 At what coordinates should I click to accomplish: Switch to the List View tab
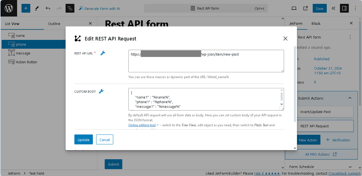[x=12, y=24]
